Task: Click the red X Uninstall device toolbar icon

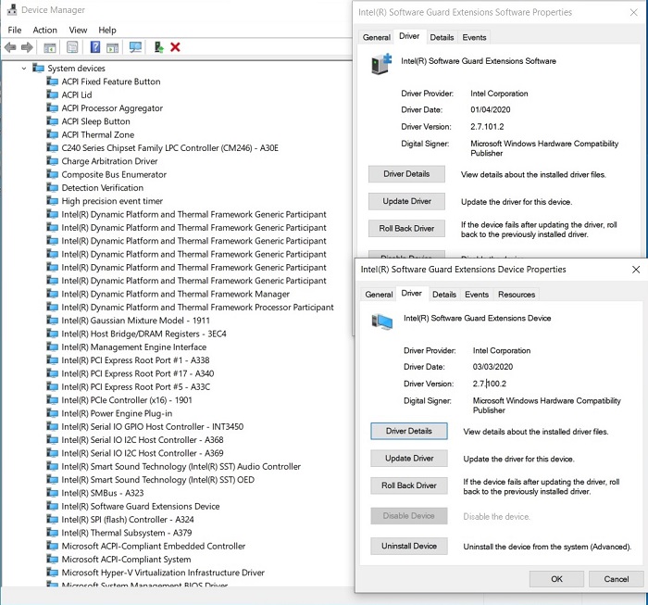Action: [175, 47]
